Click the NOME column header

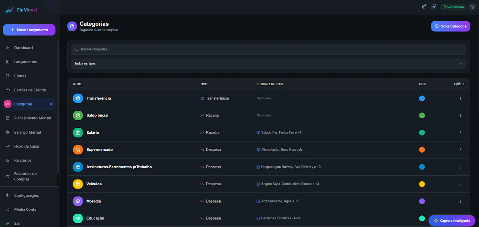[x=78, y=84]
